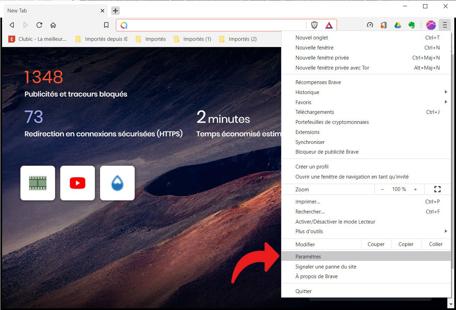The height and width of the screenshot is (310, 456).
Task: Open the blue water drop site tile
Action: tap(117, 183)
